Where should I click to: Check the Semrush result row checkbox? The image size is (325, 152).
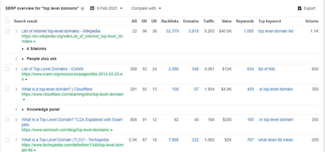pyautogui.click(x=7, y=120)
